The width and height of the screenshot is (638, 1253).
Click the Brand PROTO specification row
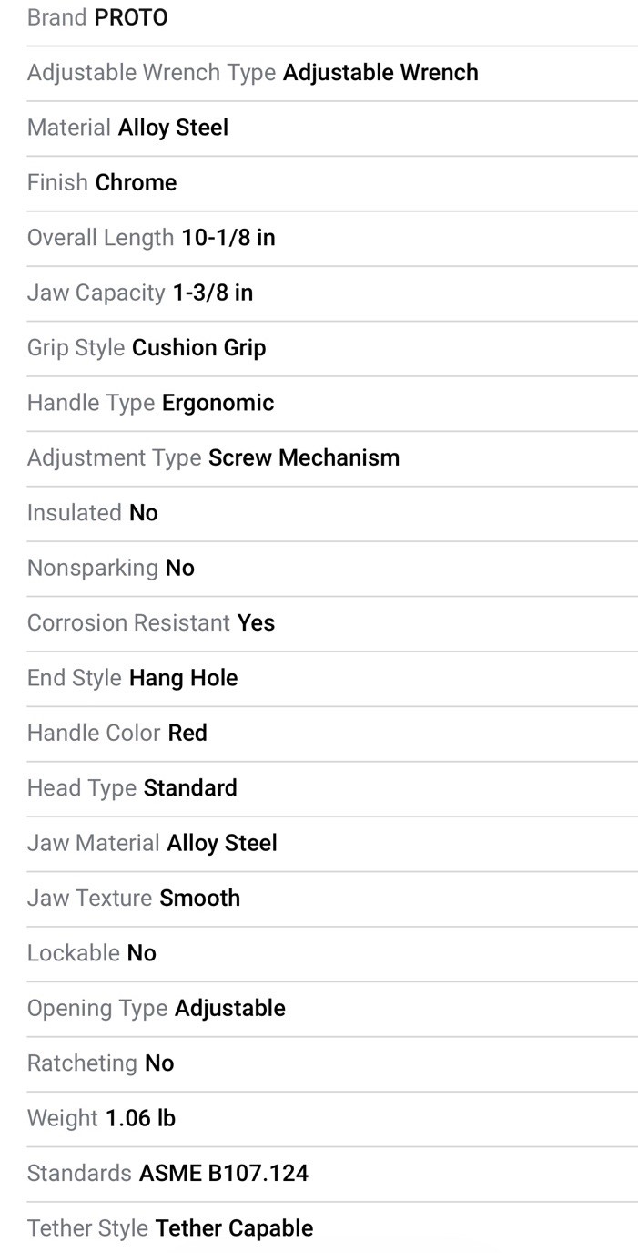97,18
